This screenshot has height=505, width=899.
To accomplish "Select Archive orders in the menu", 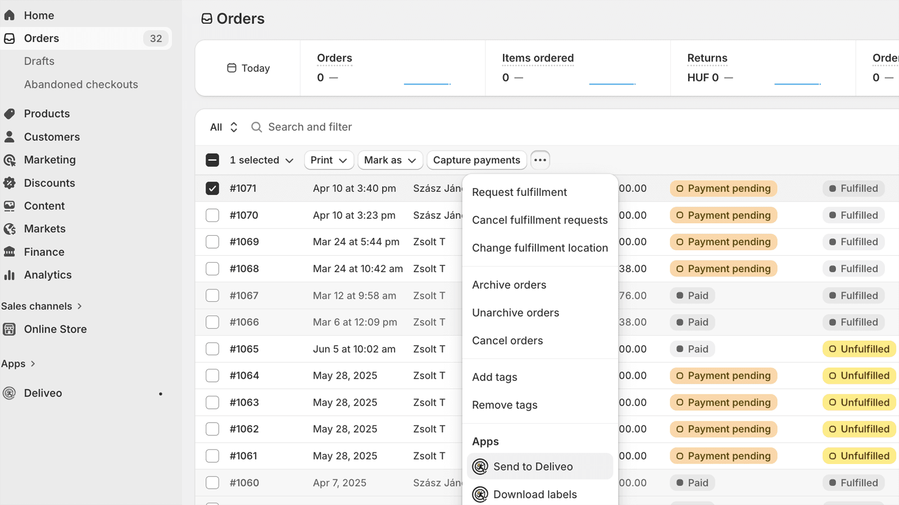I will coord(540,285).
